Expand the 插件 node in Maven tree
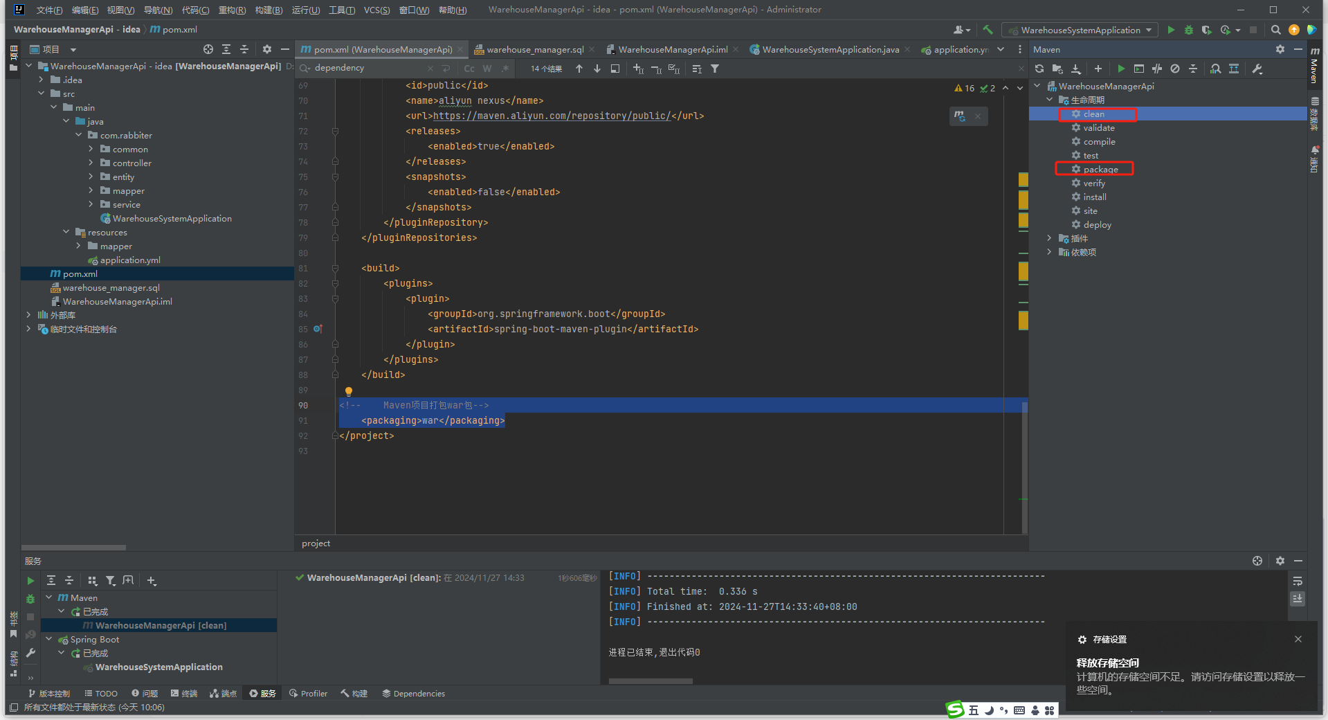The height and width of the screenshot is (720, 1328). coord(1049,238)
